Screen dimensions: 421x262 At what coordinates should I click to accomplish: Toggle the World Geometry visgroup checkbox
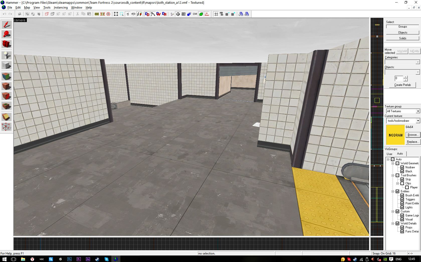coord(397,163)
